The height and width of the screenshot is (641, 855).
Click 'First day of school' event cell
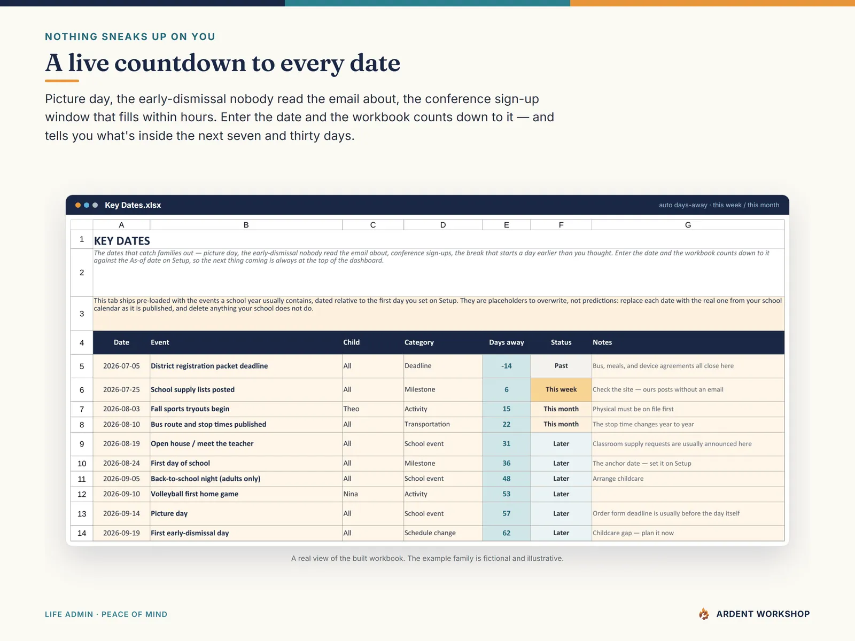(246, 464)
